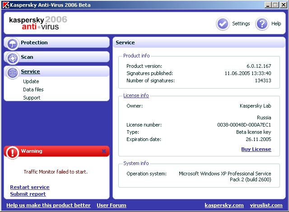
Task: Open the Update page under Service
Action: pos(31,81)
